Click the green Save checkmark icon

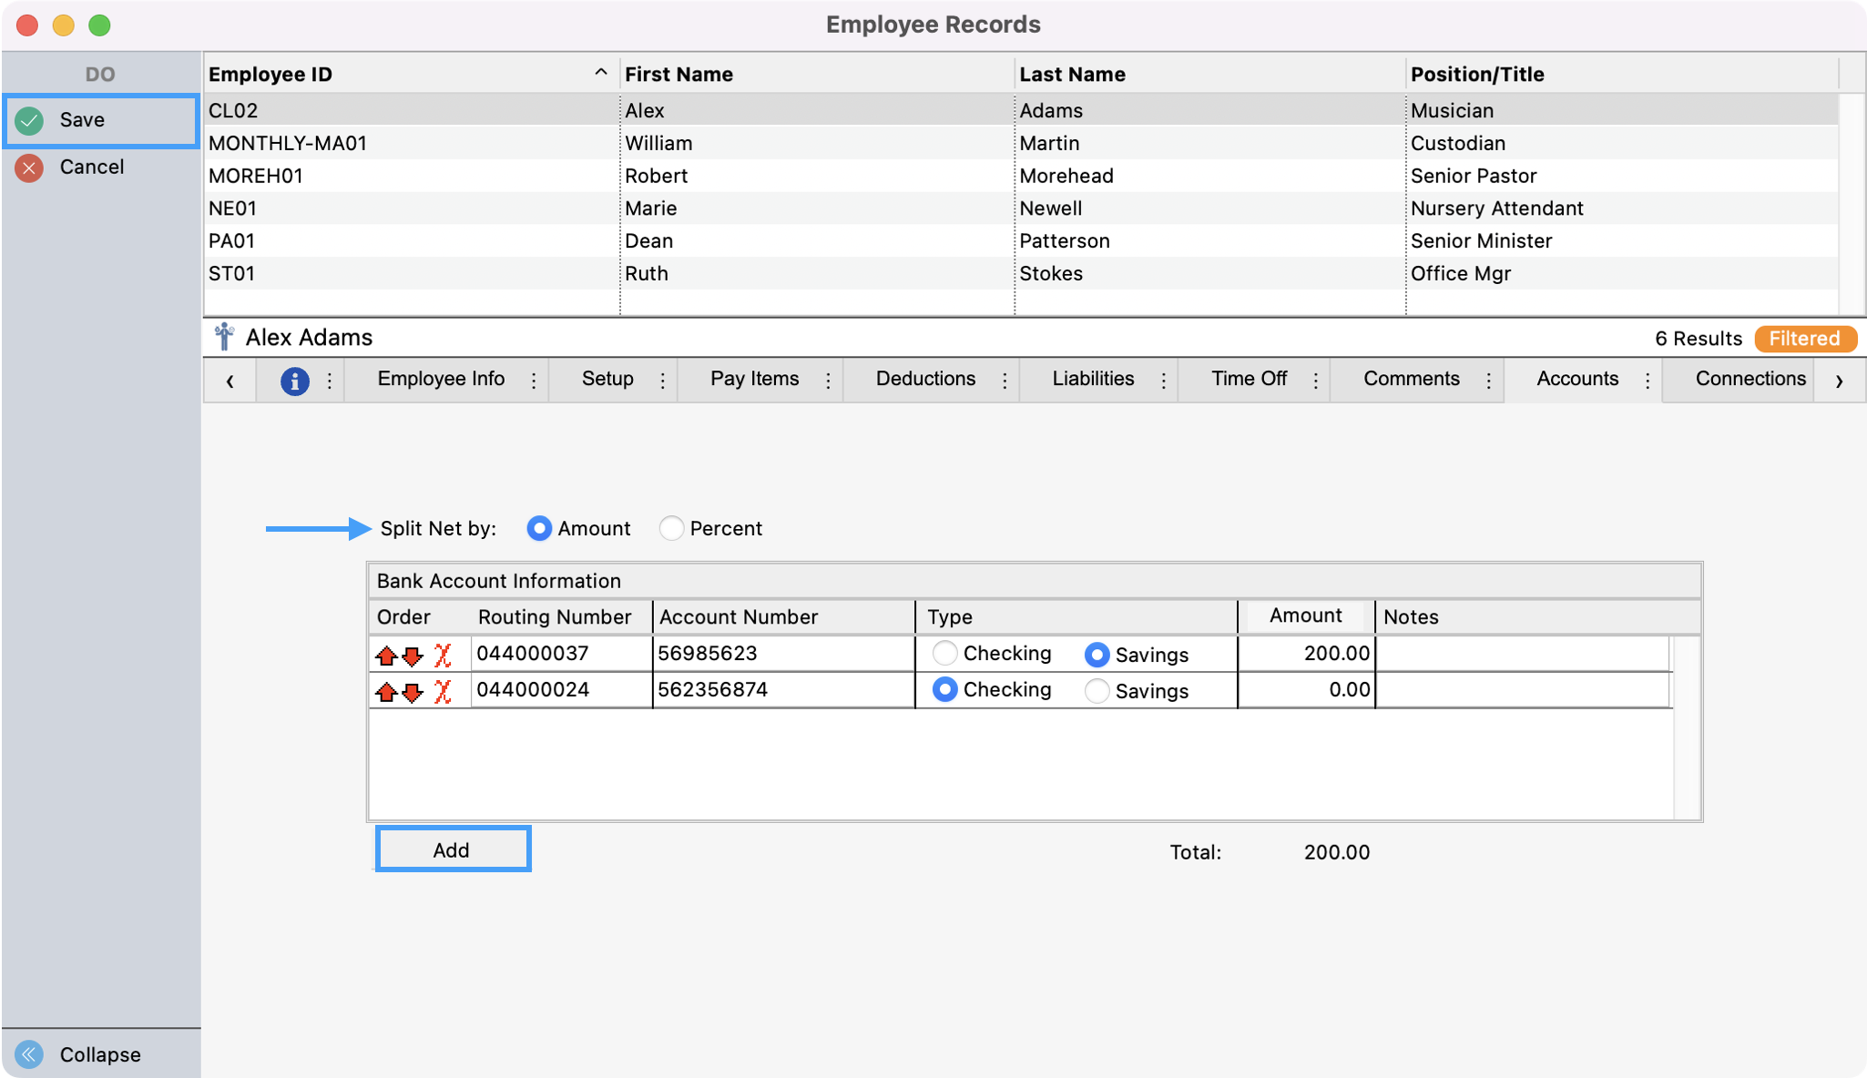[30, 120]
